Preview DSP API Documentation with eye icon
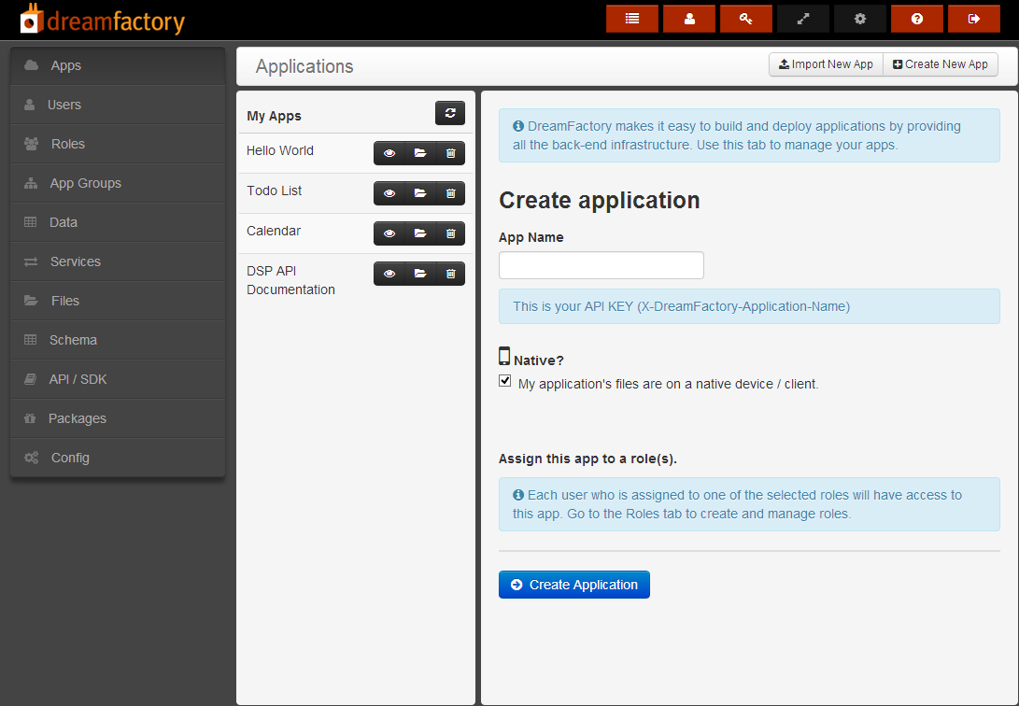This screenshot has width=1019, height=706. (389, 274)
